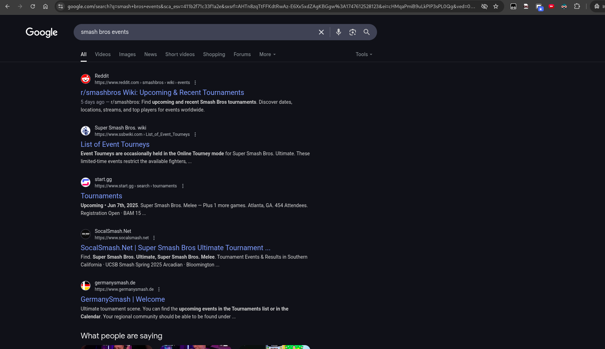
Task: Open the GermanySmash Welcome link
Action: pyautogui.click(x=123, y=299)
